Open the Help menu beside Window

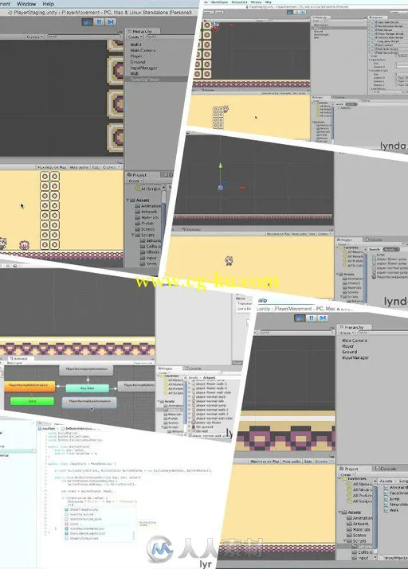49,4
